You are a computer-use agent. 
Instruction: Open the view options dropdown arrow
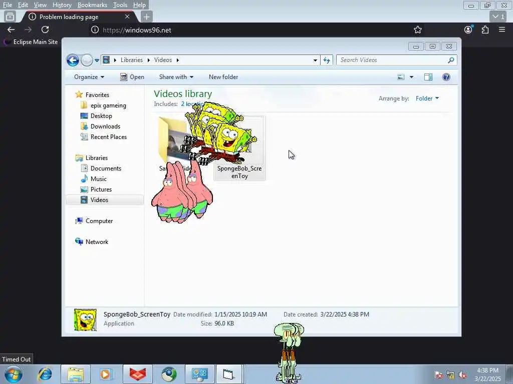click(412, 77)
